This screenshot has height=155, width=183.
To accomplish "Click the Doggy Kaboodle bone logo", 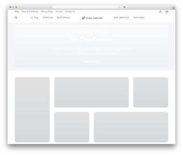I will 83,18.
